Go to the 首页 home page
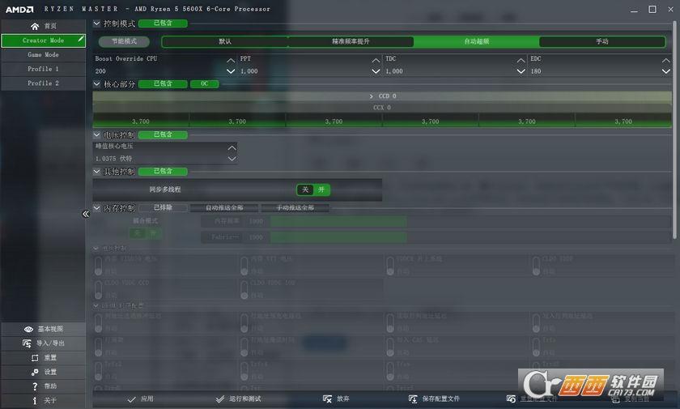 (x=43, y=26)
